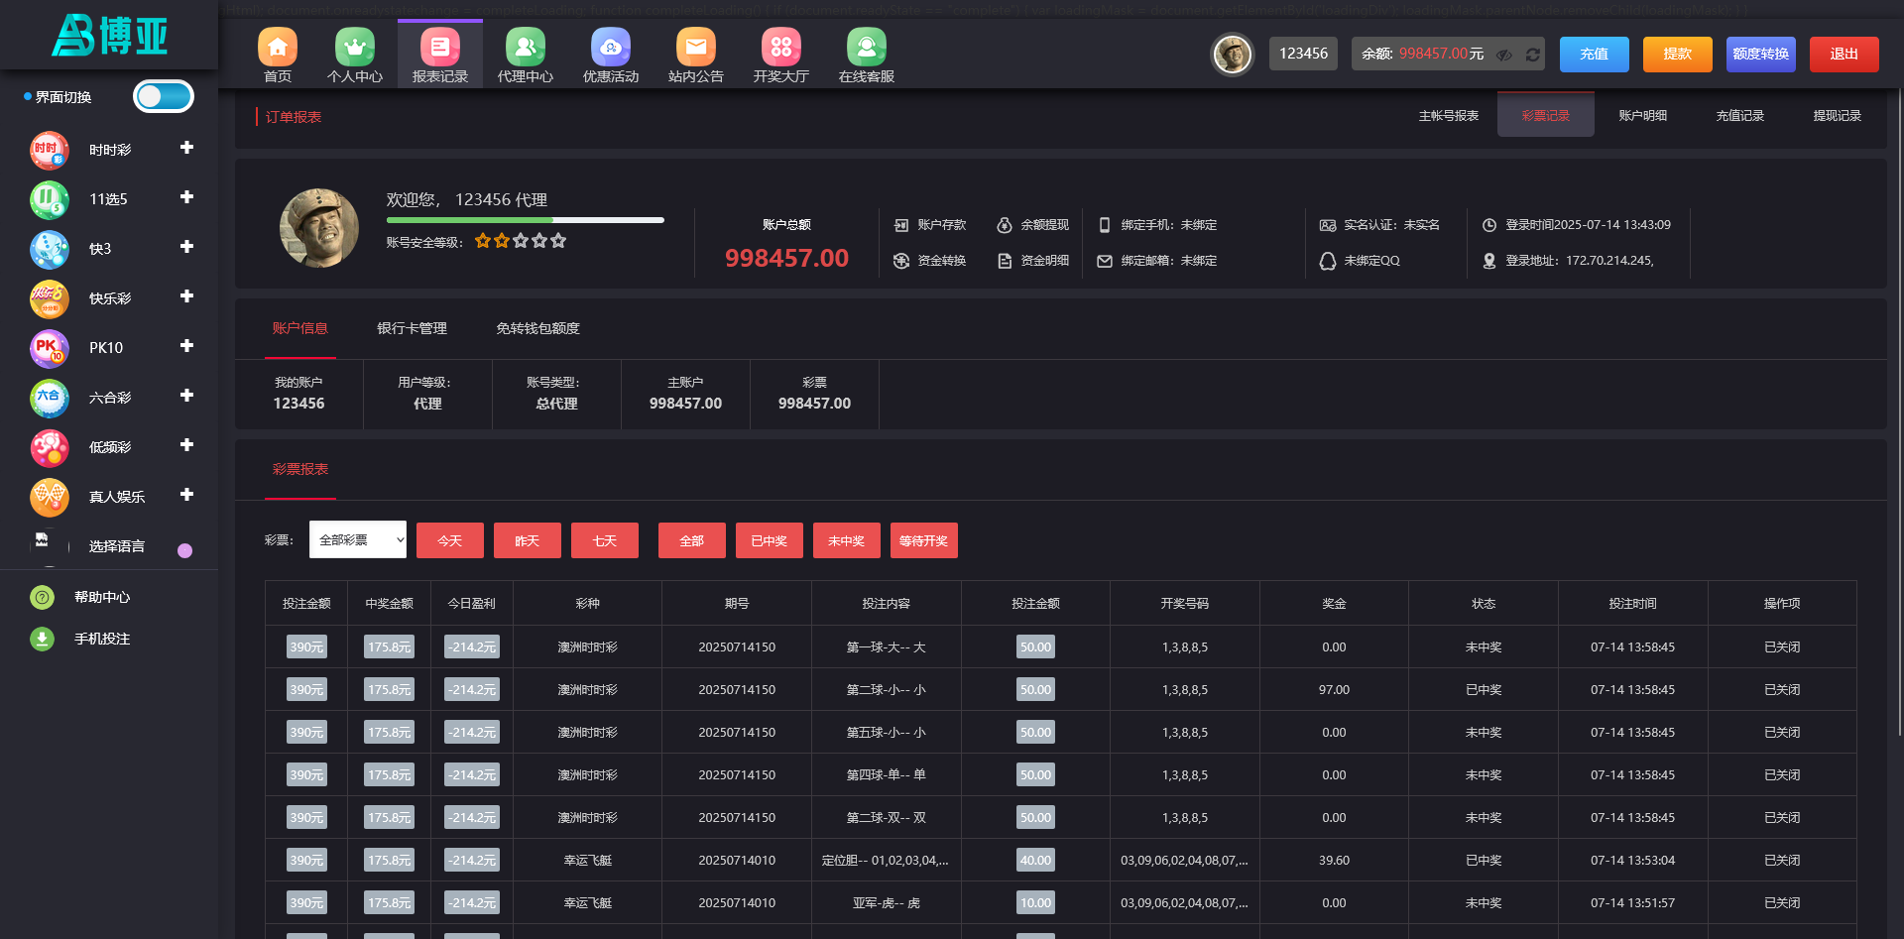Screen dimensions: 1904x939
Task: Switch to 账户明细 tab
Action: coord(1642,116)
